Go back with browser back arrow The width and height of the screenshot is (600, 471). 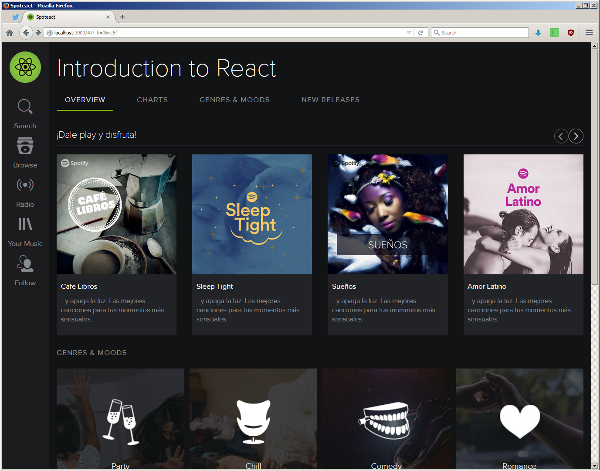pos(26,33)
